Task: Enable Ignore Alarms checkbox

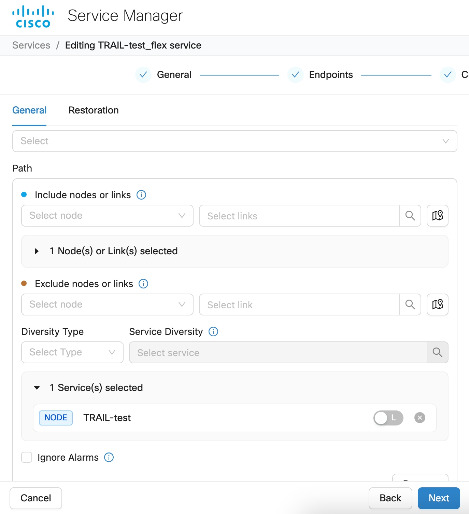Action: [x=27, y=457]
